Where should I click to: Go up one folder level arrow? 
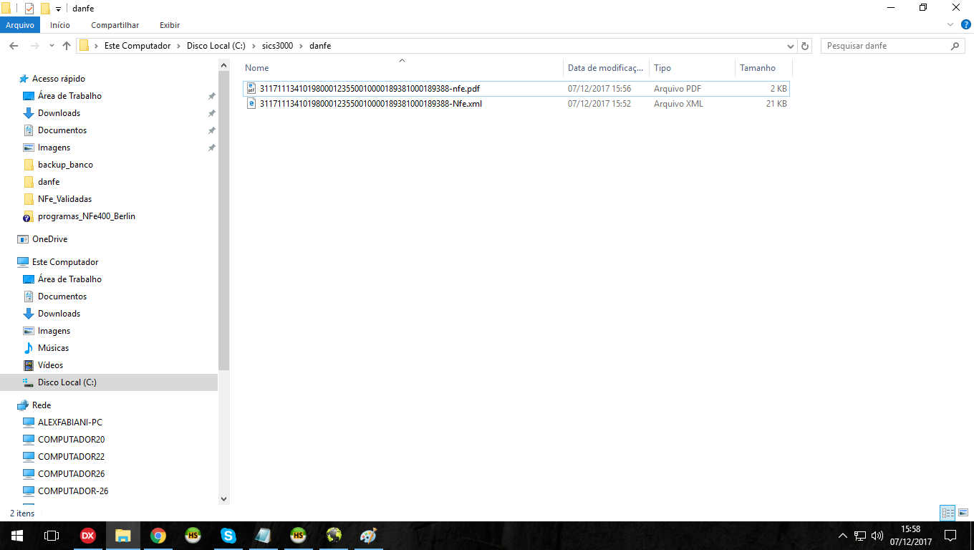tap(67, 46)
